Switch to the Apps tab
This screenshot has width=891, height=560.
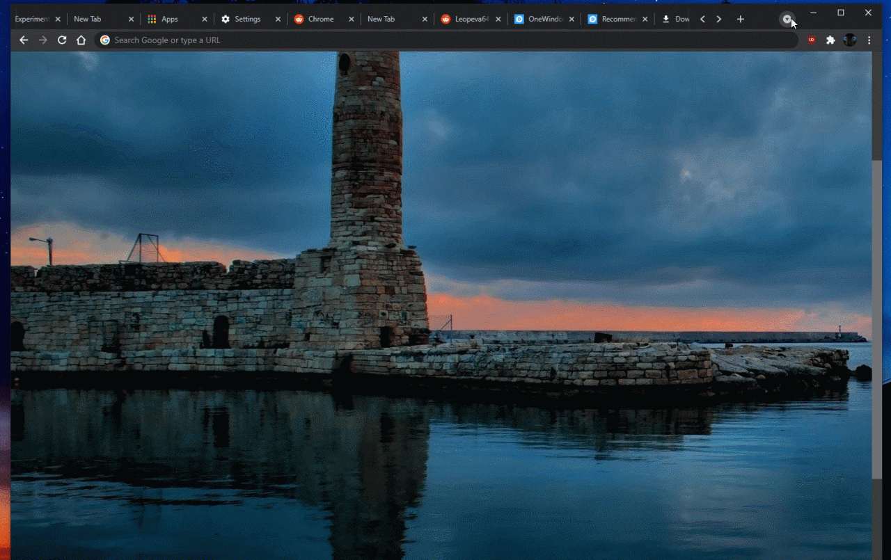pyautogui.click(x=169, y=19)
